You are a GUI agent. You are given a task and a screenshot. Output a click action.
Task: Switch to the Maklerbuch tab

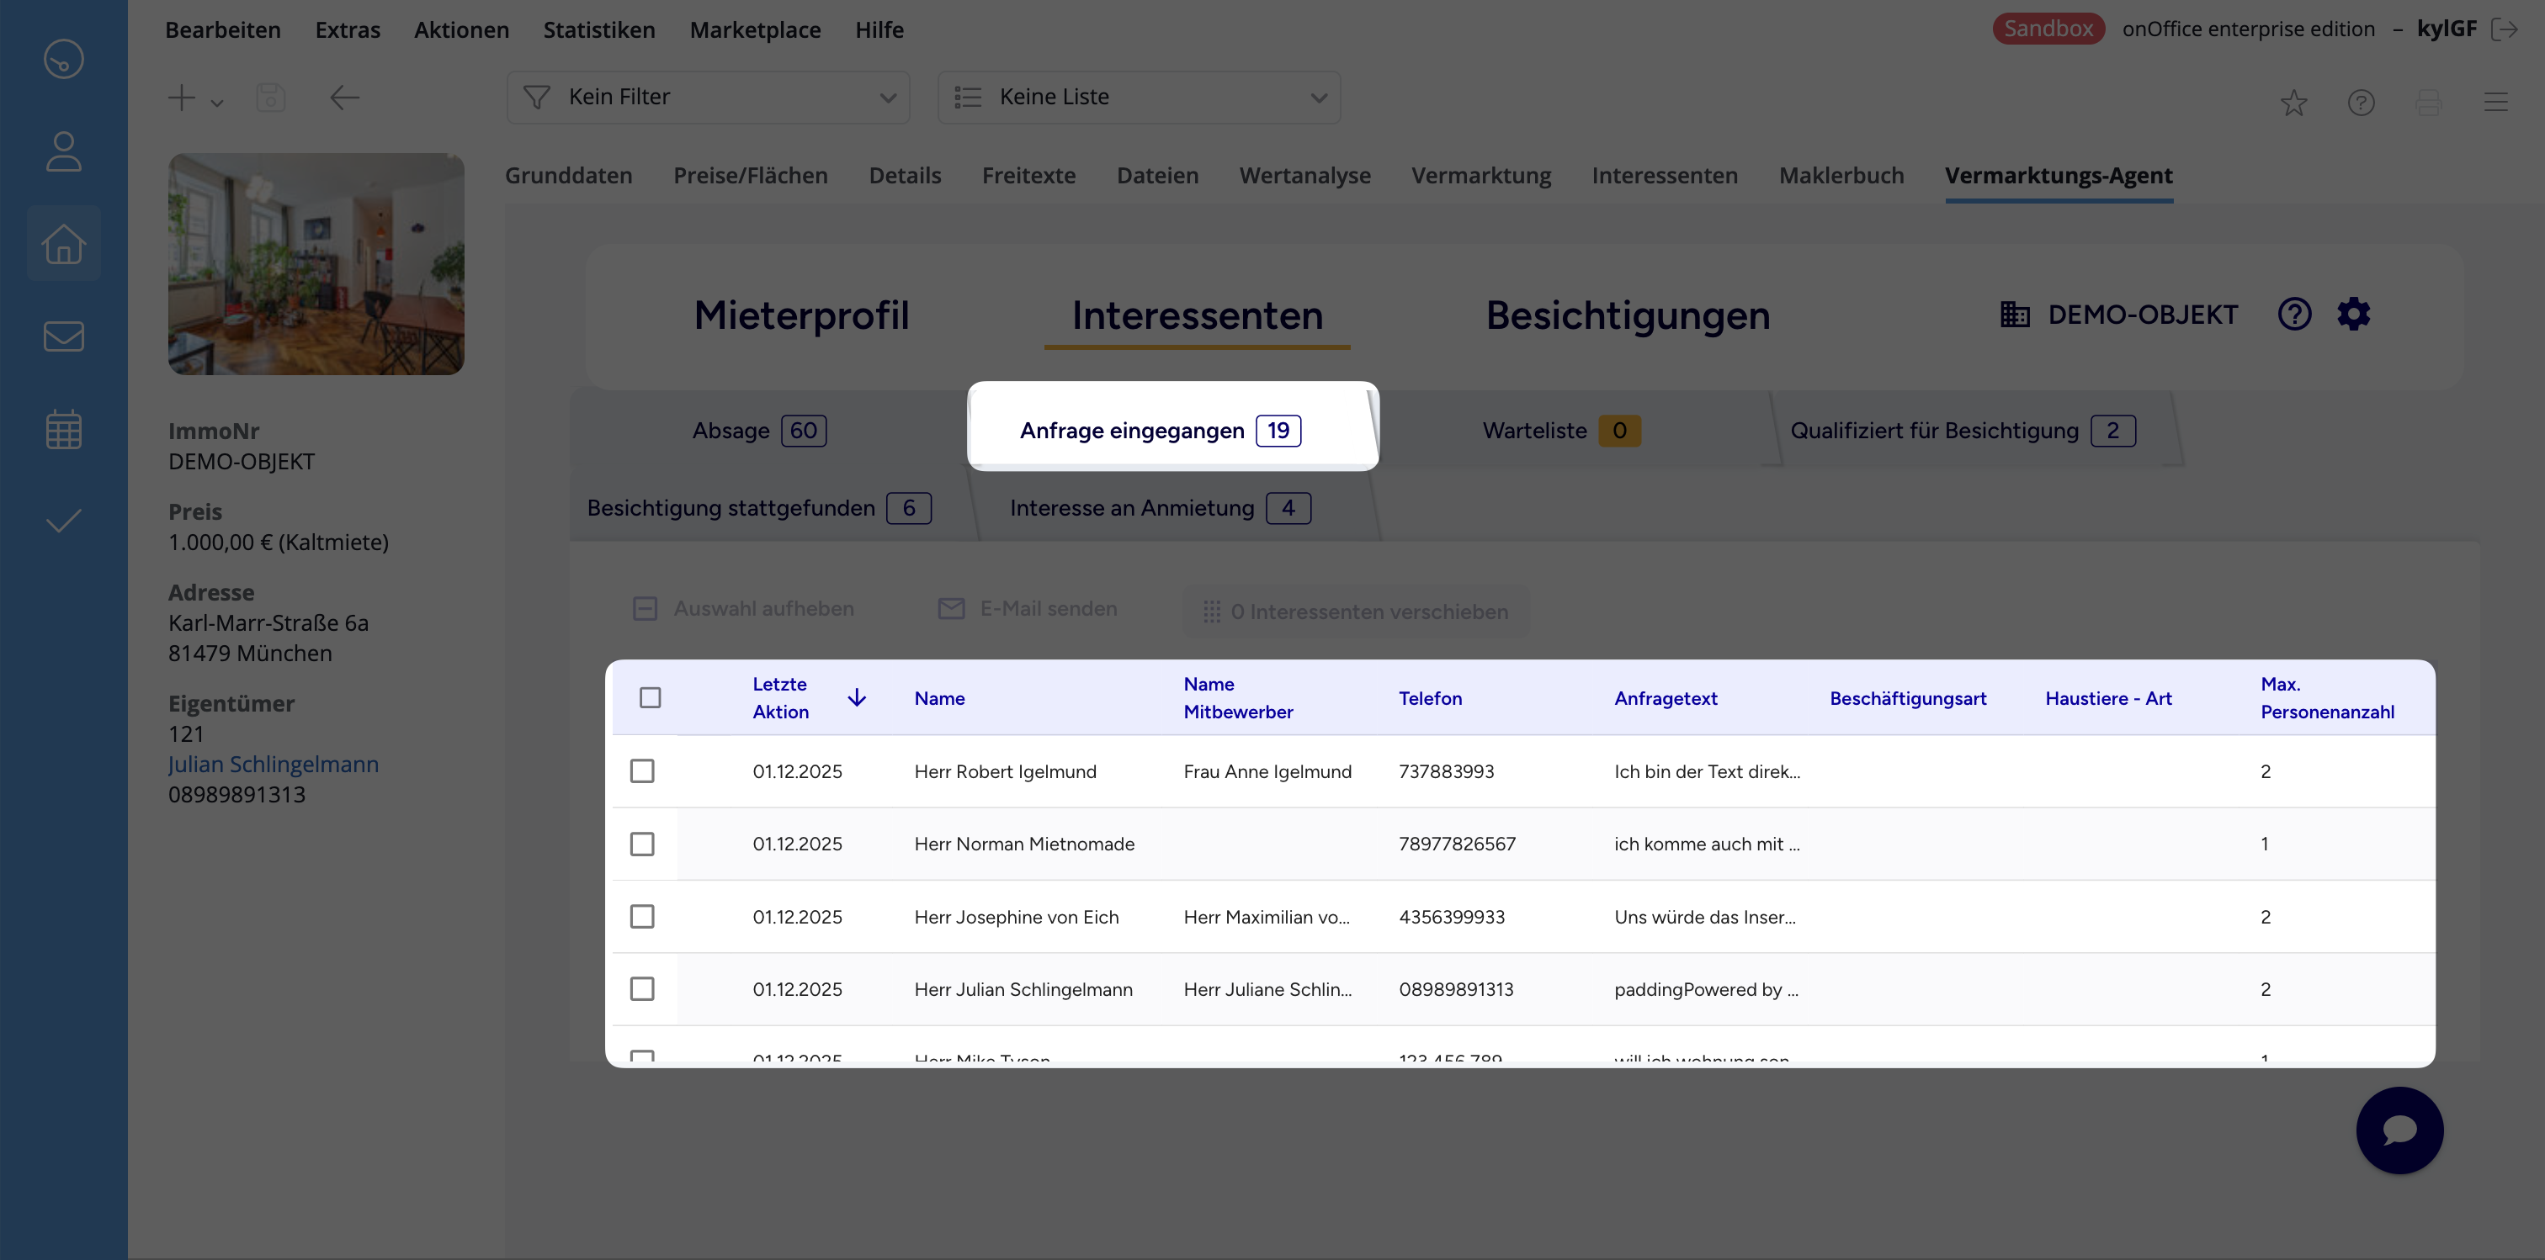pyautogui.click(x=1841, y=175)
